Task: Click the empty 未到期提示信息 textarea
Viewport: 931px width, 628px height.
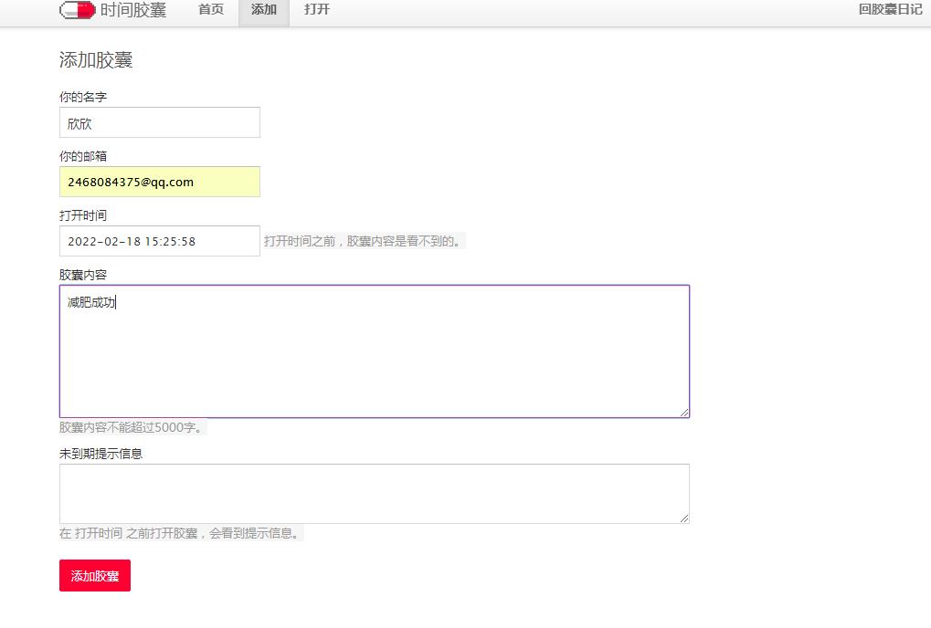Action: pos(375,493)
